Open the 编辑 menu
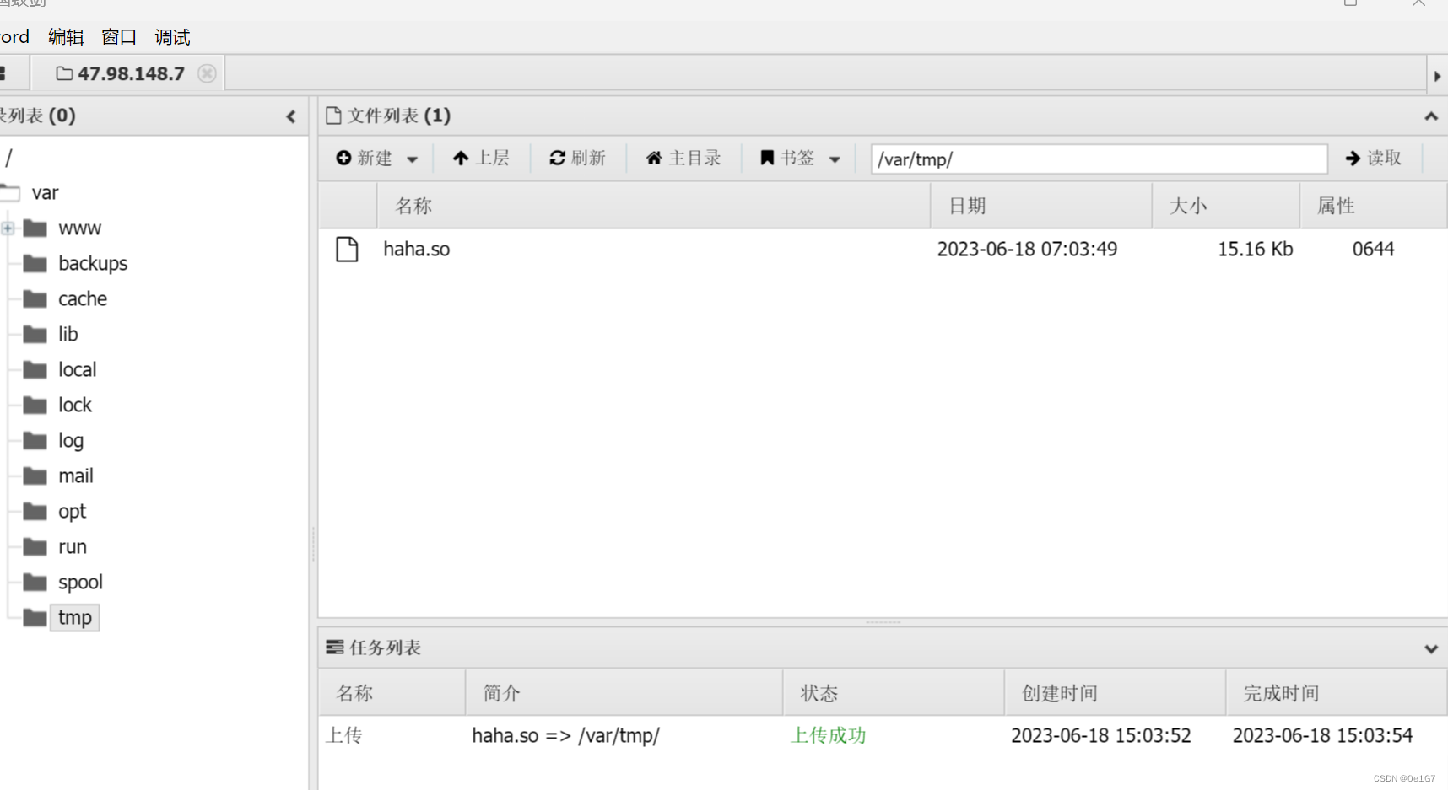 [66, 36]
